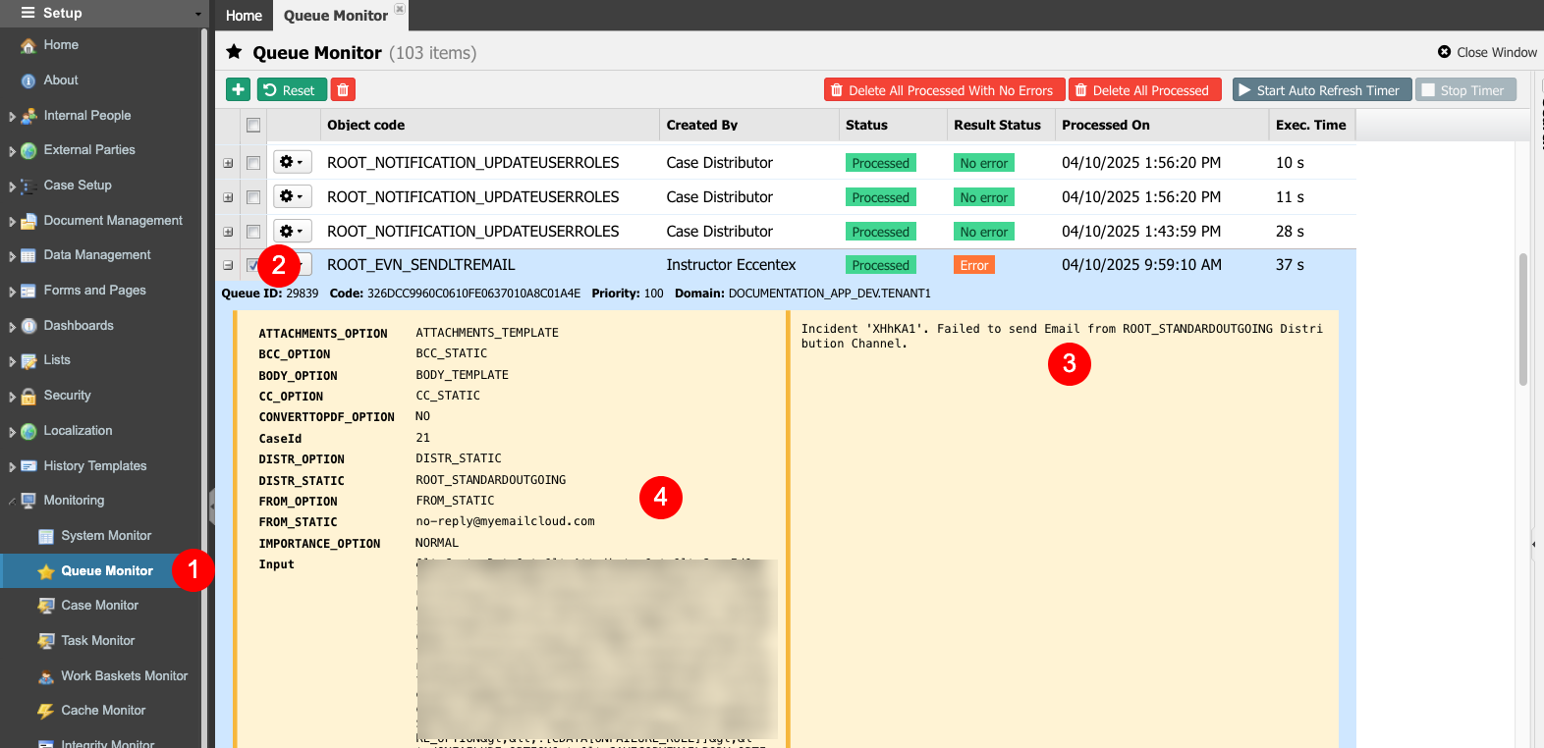1544x748 pixels.
Task: Click the Lists icon
Action: click(28, 360)
